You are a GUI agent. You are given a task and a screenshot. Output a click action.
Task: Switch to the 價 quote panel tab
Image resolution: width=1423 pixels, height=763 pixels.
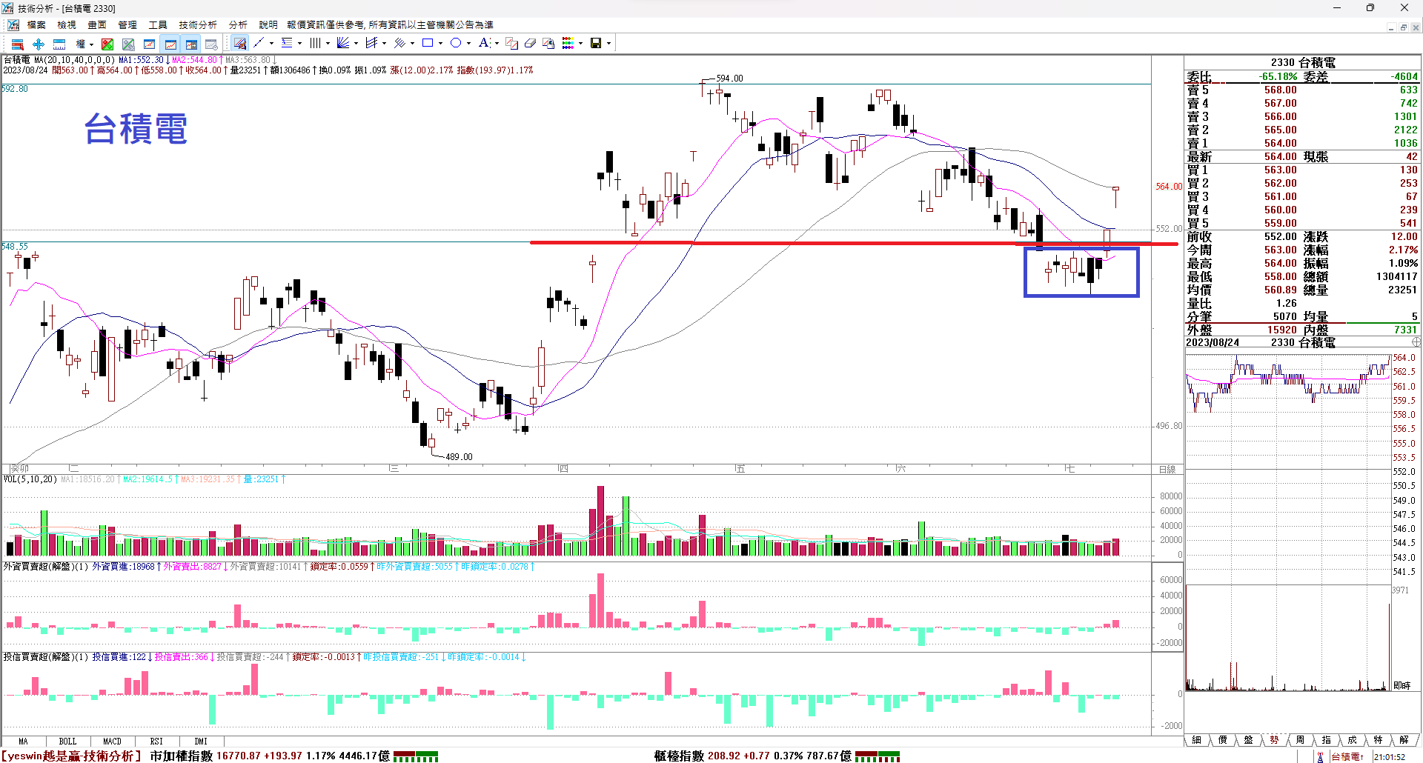[x=1222, y=740]
